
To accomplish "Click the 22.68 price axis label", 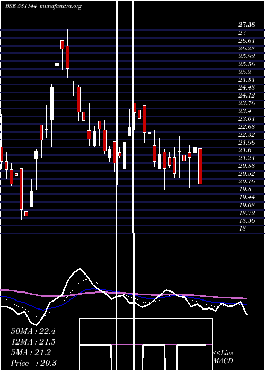I will [247, 127].
